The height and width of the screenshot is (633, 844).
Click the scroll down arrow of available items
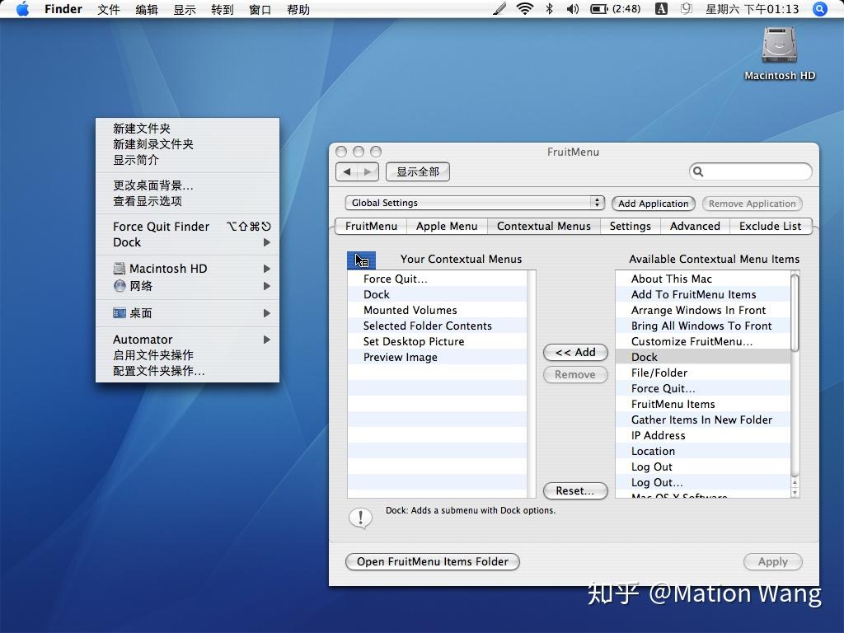795,492
